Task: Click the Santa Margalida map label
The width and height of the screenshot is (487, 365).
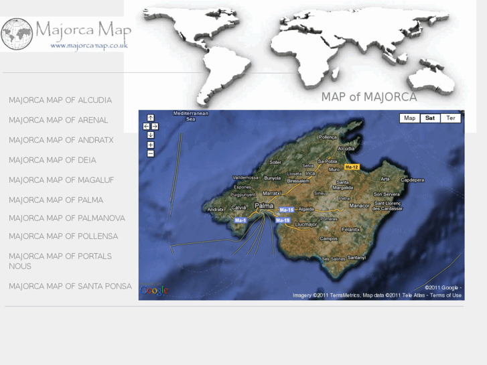Action: click(343, 185)
